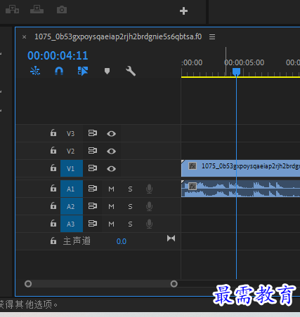Click master track output channel icon

[171, 238]
